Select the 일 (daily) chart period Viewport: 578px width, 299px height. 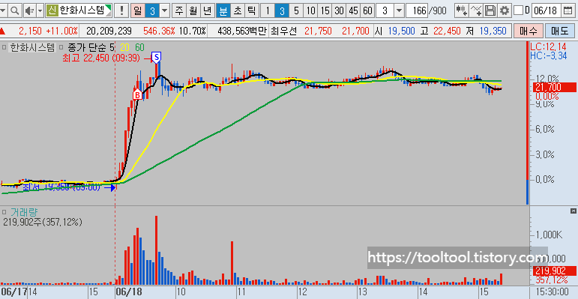(137, 11)
